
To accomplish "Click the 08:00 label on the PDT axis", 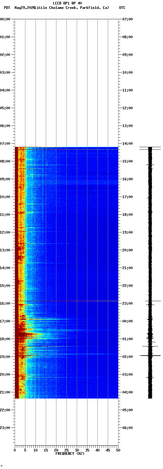I will tap(5, 161).
